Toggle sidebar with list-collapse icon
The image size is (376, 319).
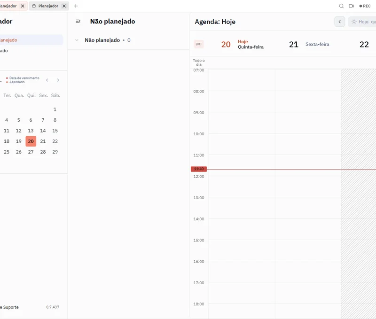(78, 21)
